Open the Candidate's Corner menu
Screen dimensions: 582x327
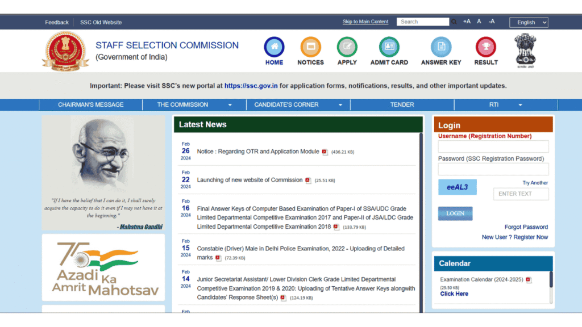[286, 105]
